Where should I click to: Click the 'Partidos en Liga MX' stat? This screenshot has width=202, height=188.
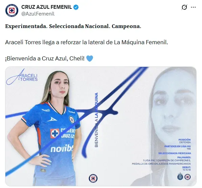pos(178,147)
